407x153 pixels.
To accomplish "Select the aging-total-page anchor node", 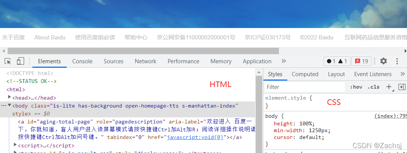I will click(136, 129).
